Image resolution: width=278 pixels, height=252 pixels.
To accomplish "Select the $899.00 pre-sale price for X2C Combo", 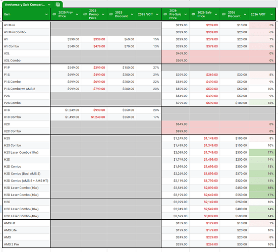I will (x=176, y=132).
